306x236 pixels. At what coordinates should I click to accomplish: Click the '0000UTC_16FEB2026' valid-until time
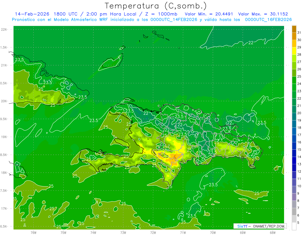268,20
